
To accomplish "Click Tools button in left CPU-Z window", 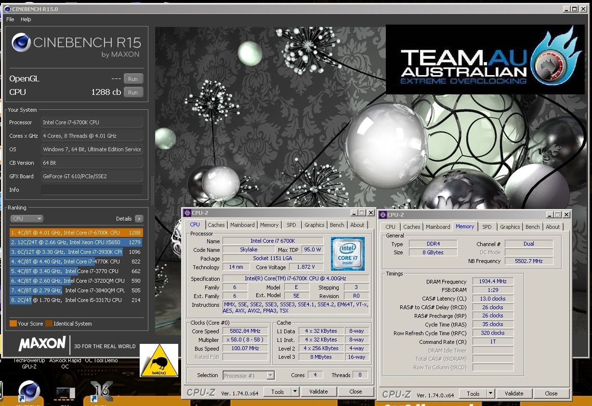I will point(278,392).
